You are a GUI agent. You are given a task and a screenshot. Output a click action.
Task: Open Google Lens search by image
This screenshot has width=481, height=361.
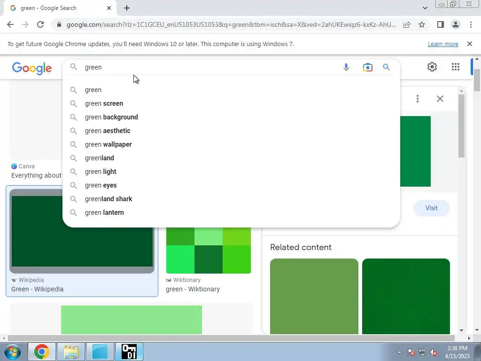(367, 67)
